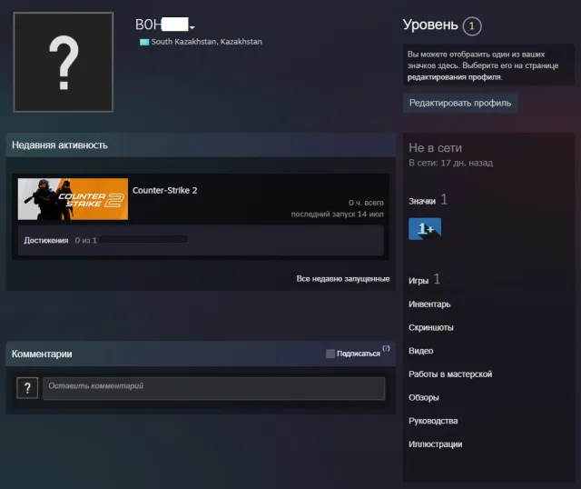This screenshot has height=489, width=581.
Task: Toggle the Подписаться checkbox
Action: click(x=330, y=354)
